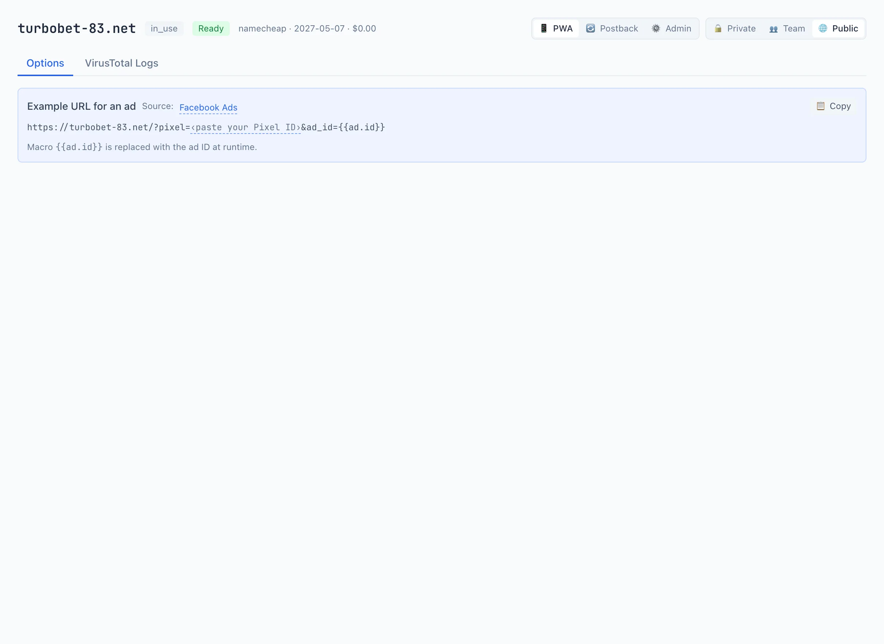
Task: Switch to Admin mode
Action: click(x=671, y=29)
